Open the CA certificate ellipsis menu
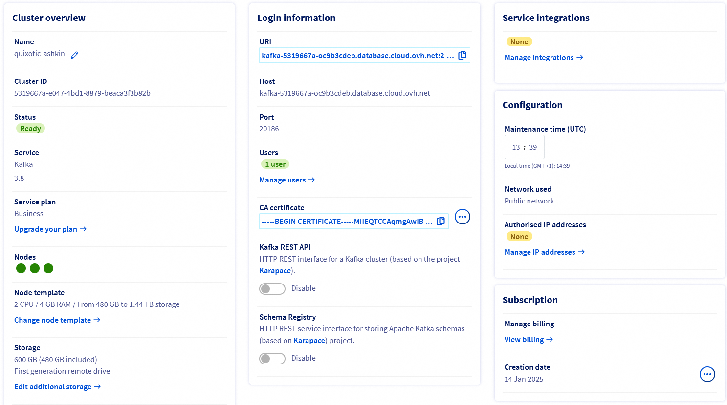Image resolution: width=727 pixels, height=405 pixels. pos(462,217)
